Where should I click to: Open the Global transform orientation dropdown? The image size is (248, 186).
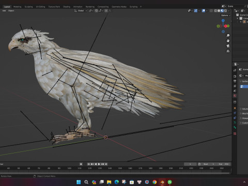click(81, 11)
